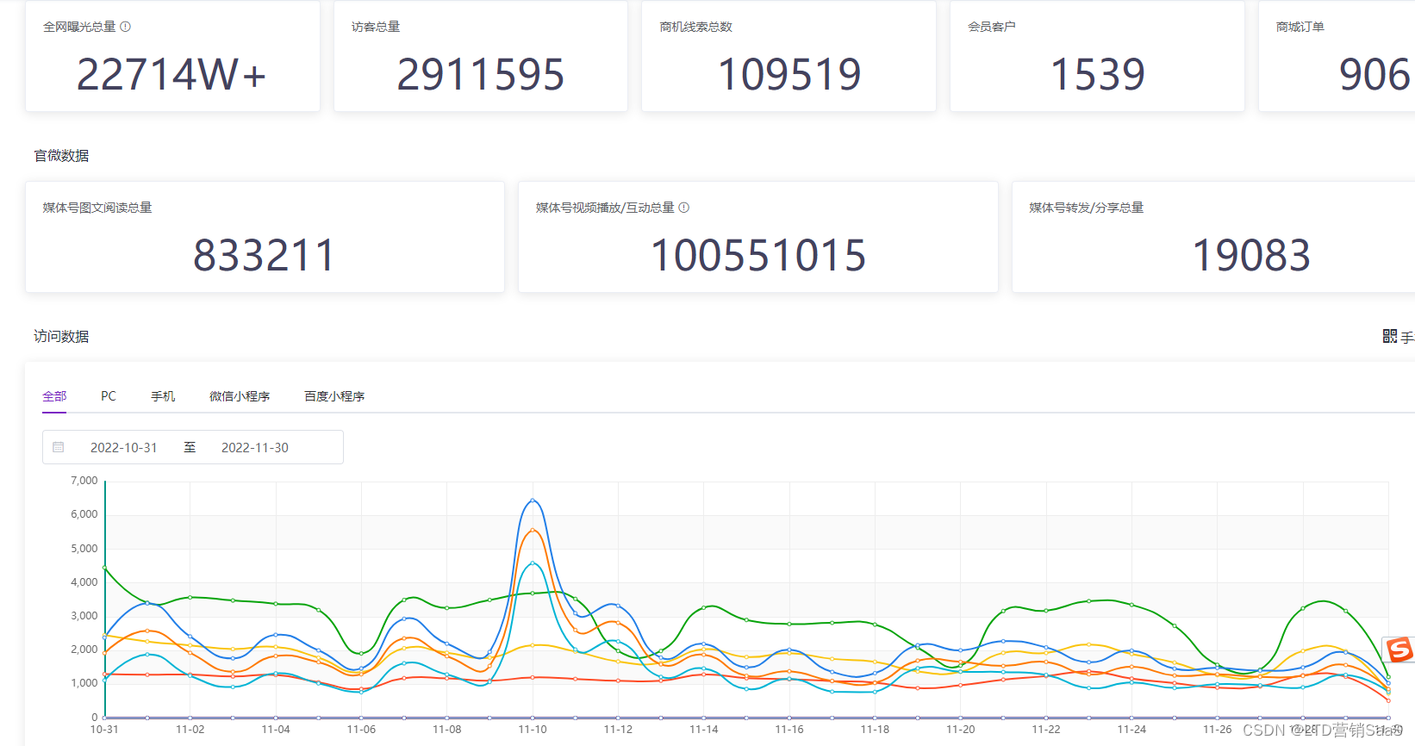Click the 官微数据 section heading
Viewport: 1415px width, 746px height.
pyautogui.click(x=61, y=156)
